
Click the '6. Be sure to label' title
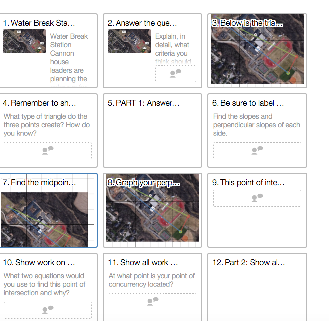coord(248,103)
